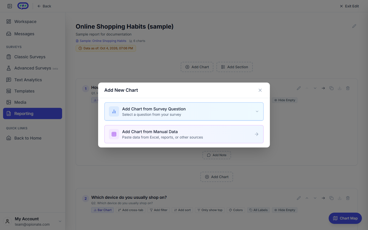Viewport: 368px width, 230px height.
Task: Go Back to Home quick link
Action: (32, 138)
